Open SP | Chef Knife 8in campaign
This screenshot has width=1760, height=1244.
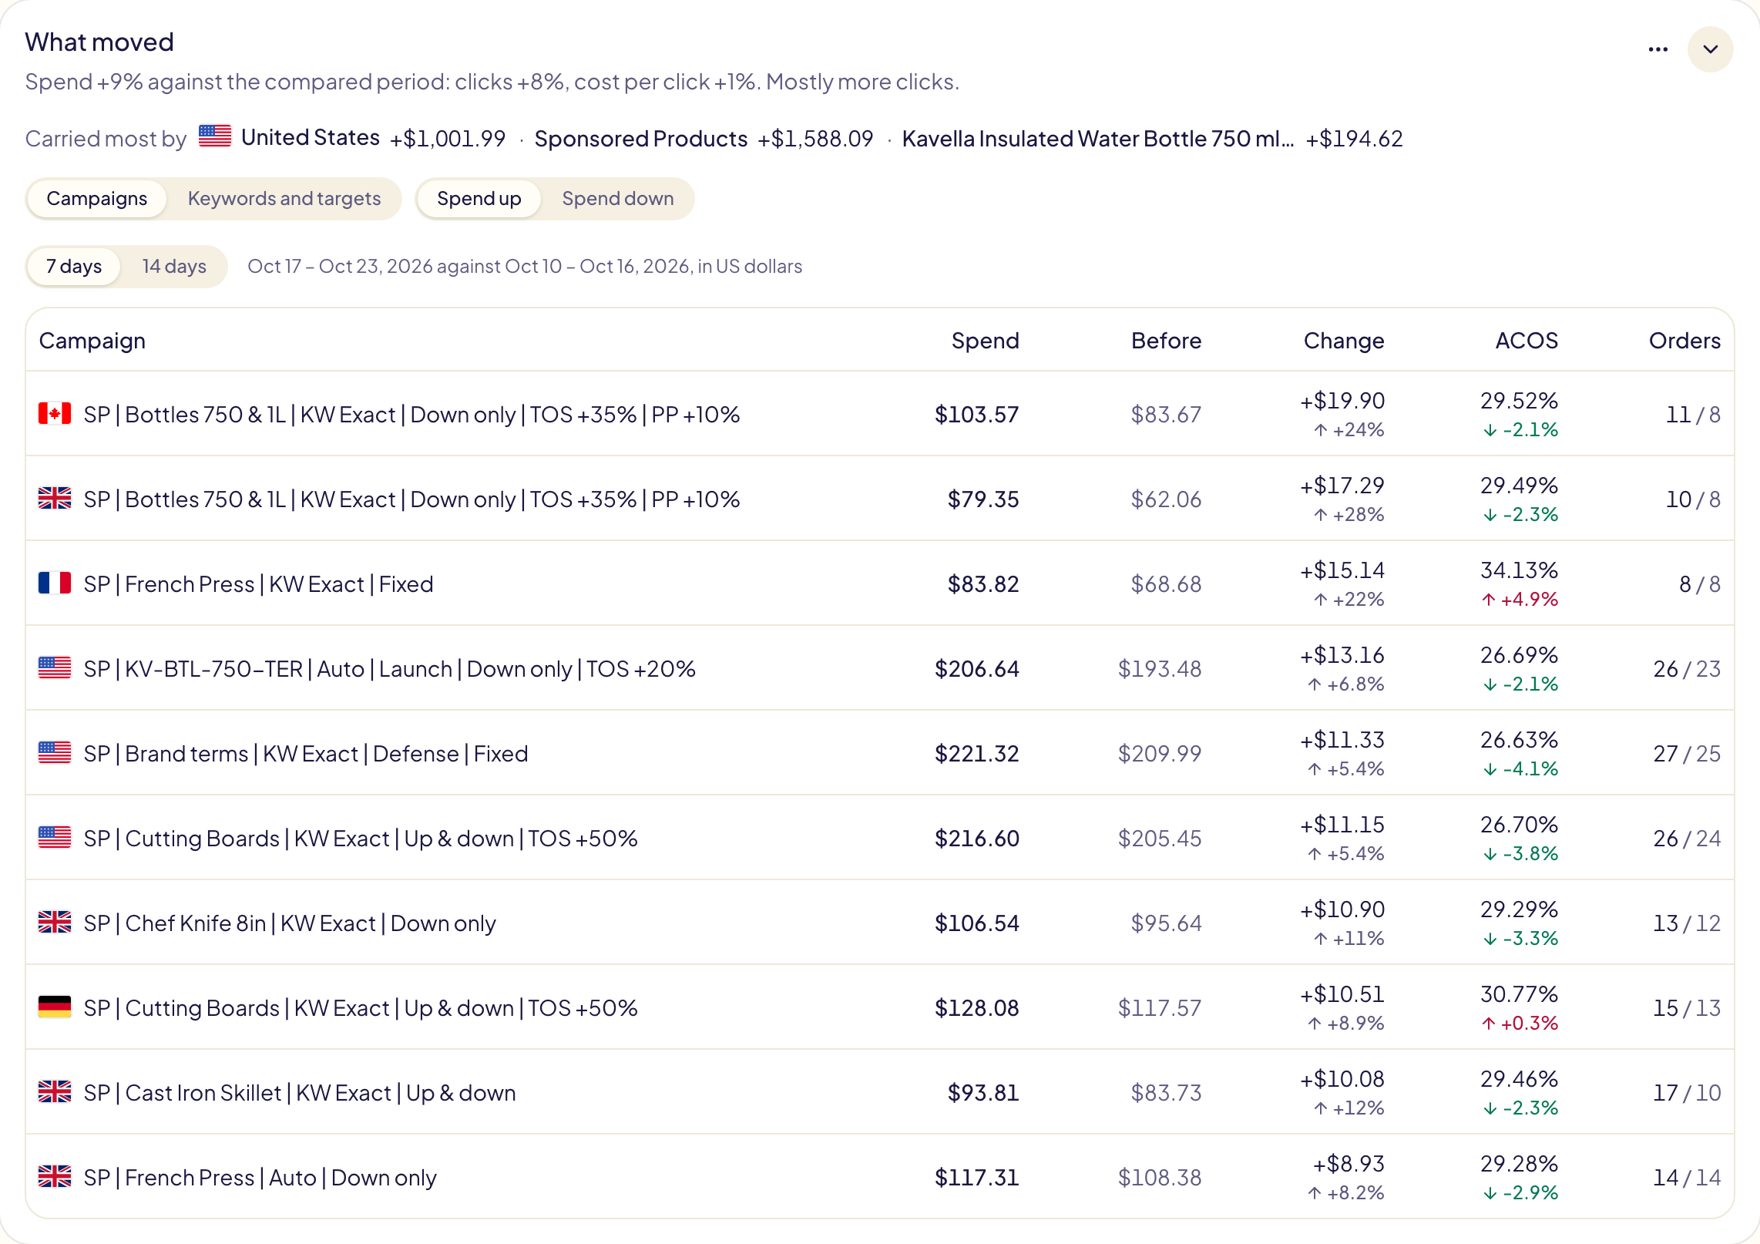[x=290, y=923]
